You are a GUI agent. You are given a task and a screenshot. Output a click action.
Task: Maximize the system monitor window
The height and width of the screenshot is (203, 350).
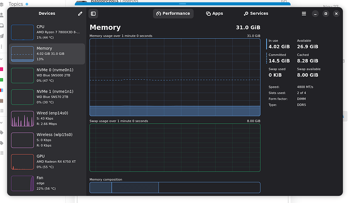point(326,14)
